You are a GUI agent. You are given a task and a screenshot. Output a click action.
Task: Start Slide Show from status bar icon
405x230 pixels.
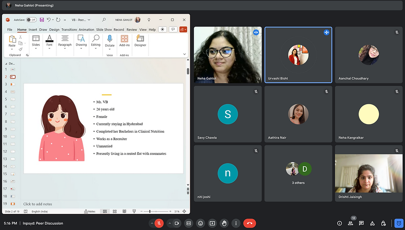click(x=134, y=211)
